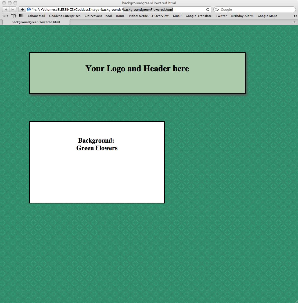Select the backgroundgreenFlowered.html tab

(x=36, y=22)
